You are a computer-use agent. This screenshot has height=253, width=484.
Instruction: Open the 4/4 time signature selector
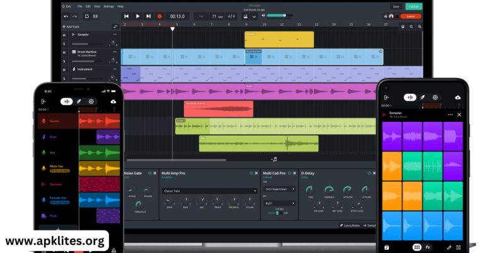(231, 16)
